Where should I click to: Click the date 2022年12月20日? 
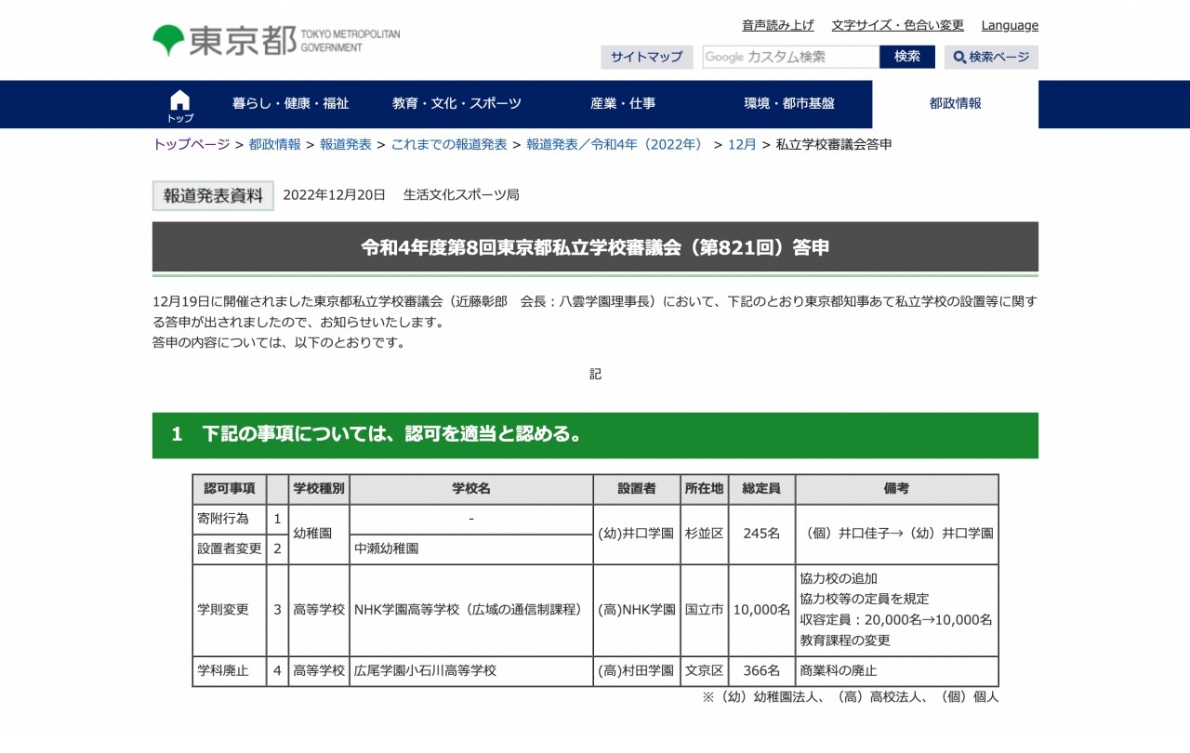[x=334, y=195]
